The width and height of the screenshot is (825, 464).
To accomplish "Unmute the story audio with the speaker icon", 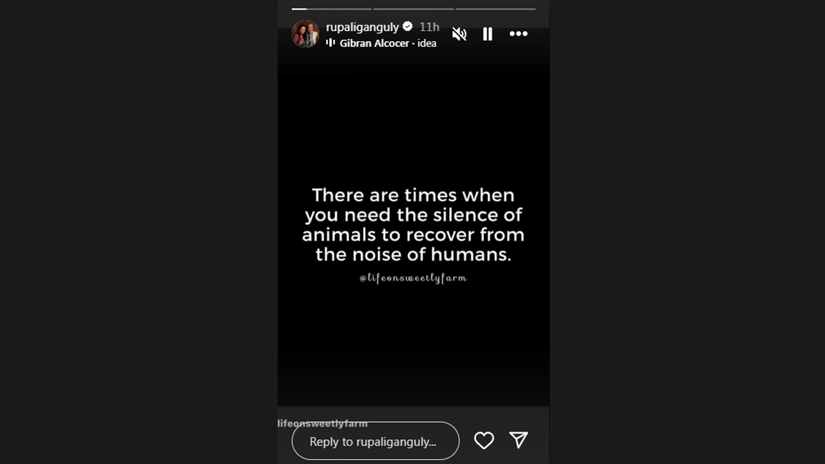I will point(459,34).
